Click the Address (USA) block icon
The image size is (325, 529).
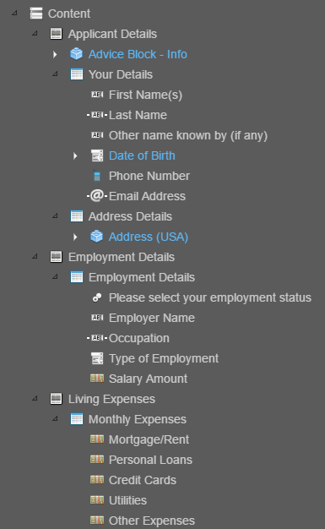(x=97, y=237)
